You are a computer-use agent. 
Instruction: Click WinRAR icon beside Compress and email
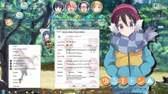11,66
